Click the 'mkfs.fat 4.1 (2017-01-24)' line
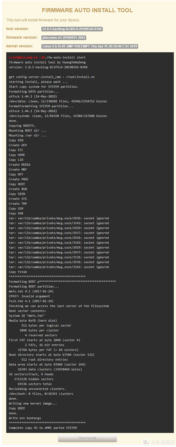The width and height of the screenshot is (176, 447). pyautogui.click(x=31, y=291)
